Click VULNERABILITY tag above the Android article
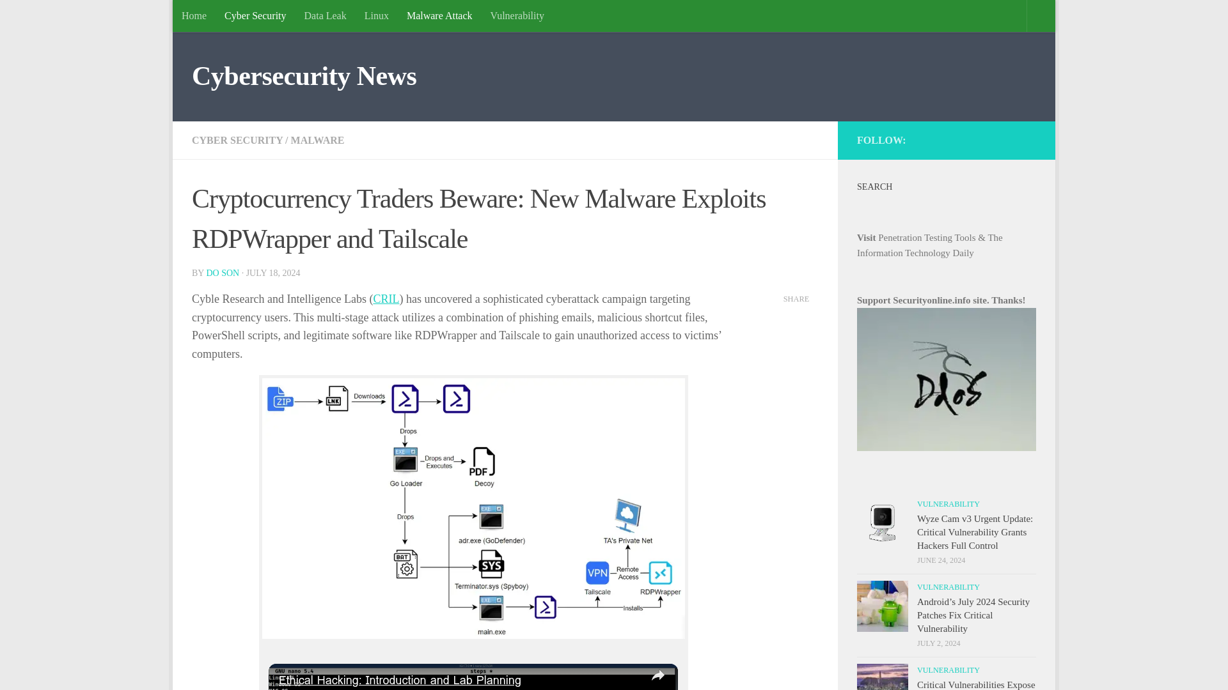The image size is (1228, 690). click(x=949, y=587)
